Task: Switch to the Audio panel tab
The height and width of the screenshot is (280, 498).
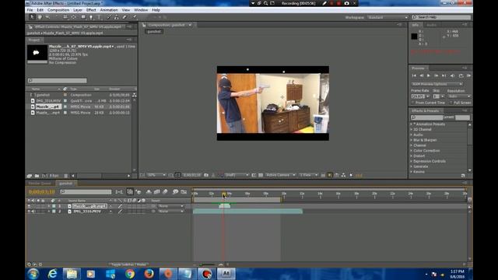Action: pos(431,25)
